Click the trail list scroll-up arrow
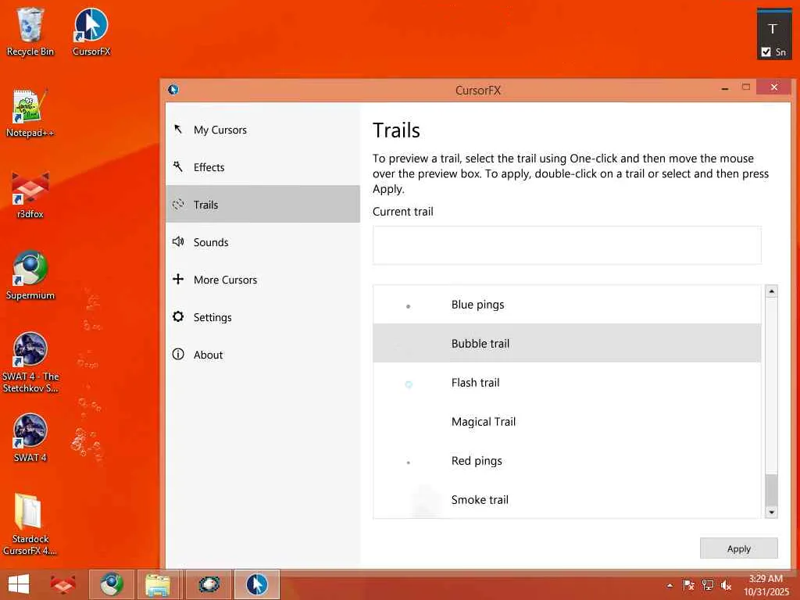This screenshot has height=600, width=800. [771, 291]
